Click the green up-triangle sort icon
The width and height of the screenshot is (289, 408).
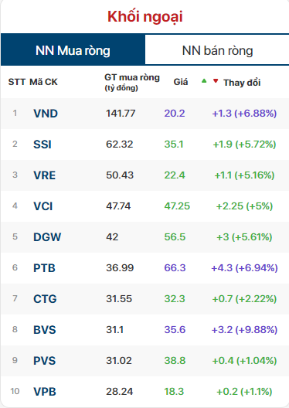point(204,81)
